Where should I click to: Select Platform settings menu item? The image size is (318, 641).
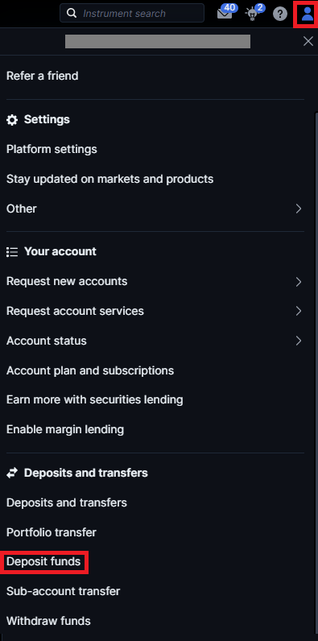[x=52, y=149]
